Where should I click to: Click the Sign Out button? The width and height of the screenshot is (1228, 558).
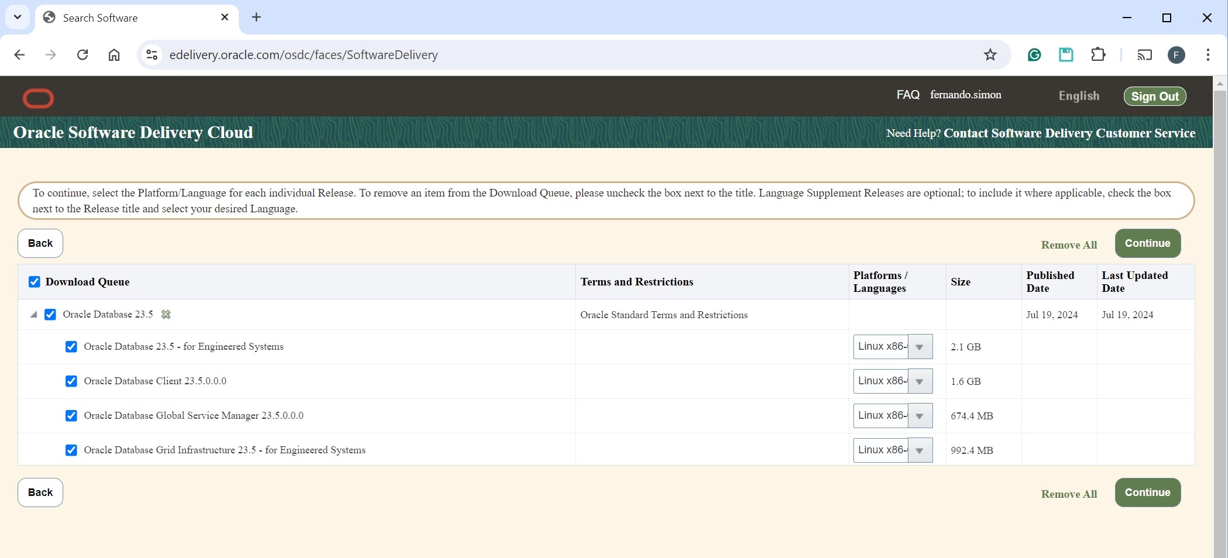tap(1155, 97)
